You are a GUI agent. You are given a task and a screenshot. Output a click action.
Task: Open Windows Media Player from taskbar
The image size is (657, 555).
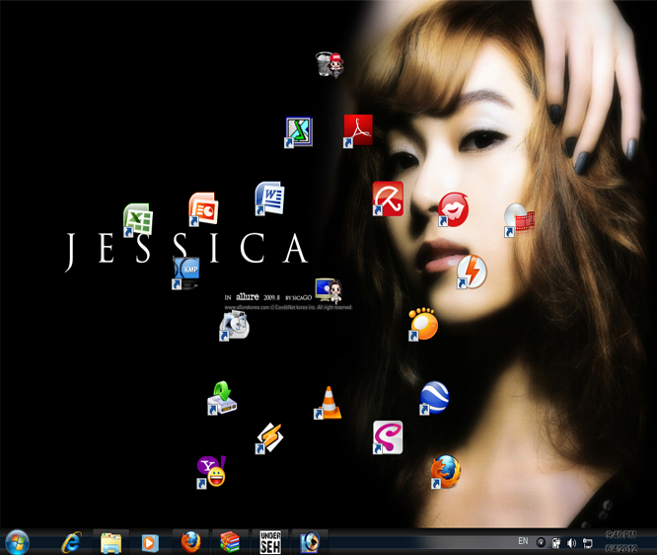(150, 543)
